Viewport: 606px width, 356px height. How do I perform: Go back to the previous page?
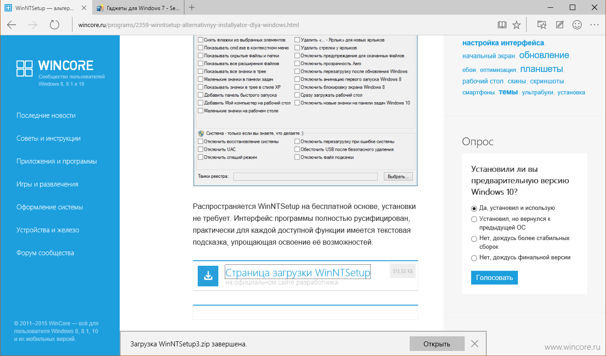click(12, 25)
